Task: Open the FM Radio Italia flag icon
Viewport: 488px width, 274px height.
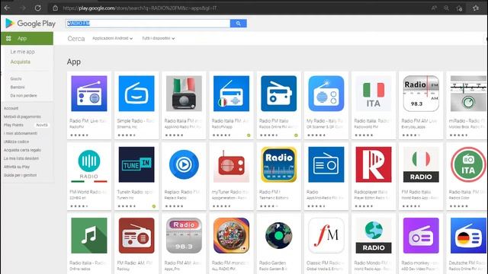Action: [x=421, y=164]
